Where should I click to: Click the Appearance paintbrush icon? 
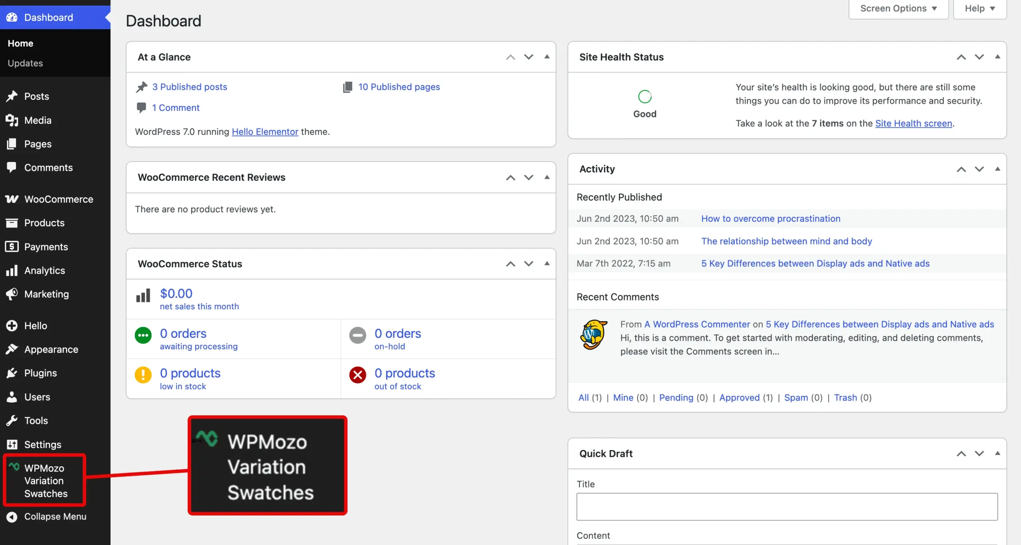pos(12,349)
